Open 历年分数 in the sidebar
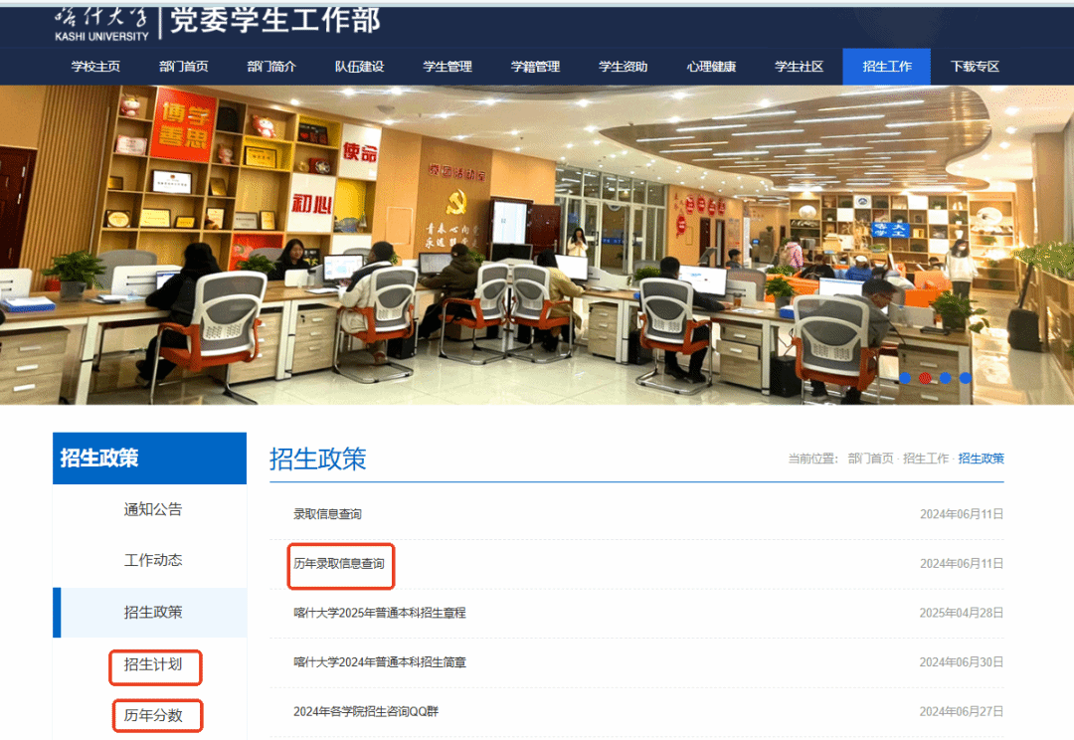The width and height of the screenshot is (1074, 740). 154,715
